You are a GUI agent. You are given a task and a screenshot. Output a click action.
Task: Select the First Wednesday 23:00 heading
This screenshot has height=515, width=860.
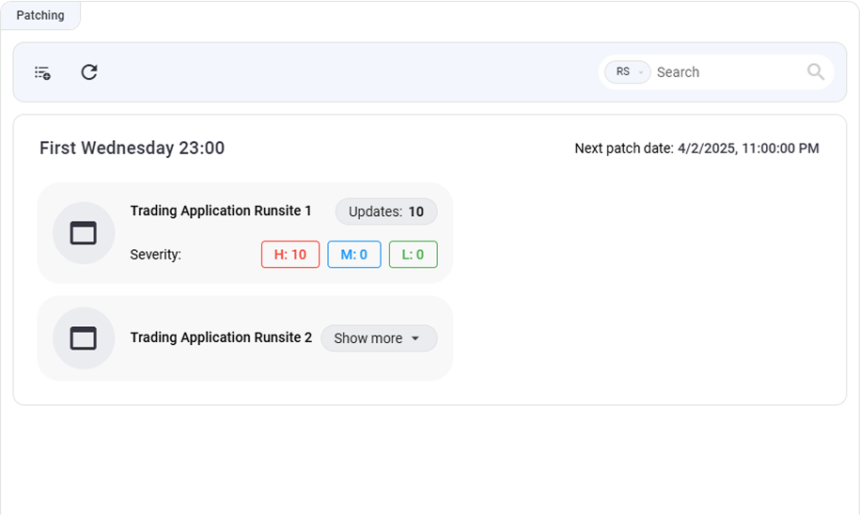(133, 148)
